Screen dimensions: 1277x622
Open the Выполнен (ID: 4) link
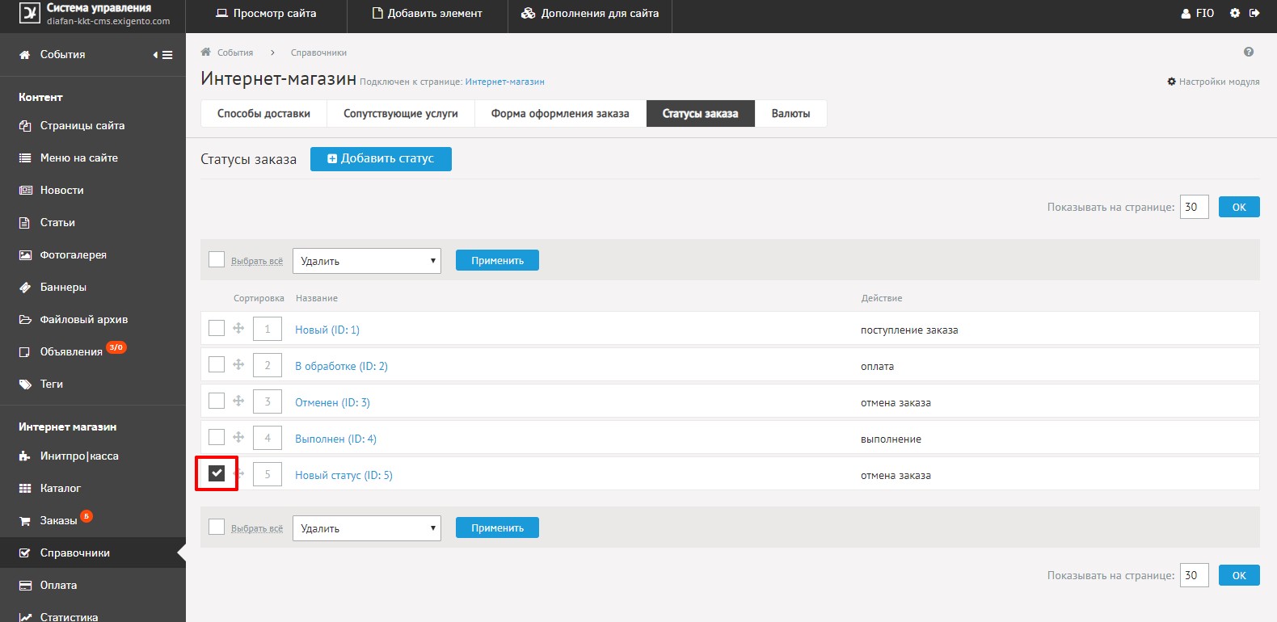[335, 439]
